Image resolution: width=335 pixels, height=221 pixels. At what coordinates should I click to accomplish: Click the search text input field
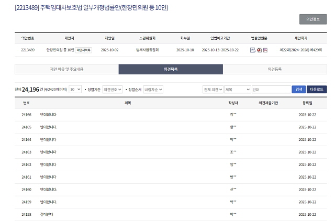[271, 90]
